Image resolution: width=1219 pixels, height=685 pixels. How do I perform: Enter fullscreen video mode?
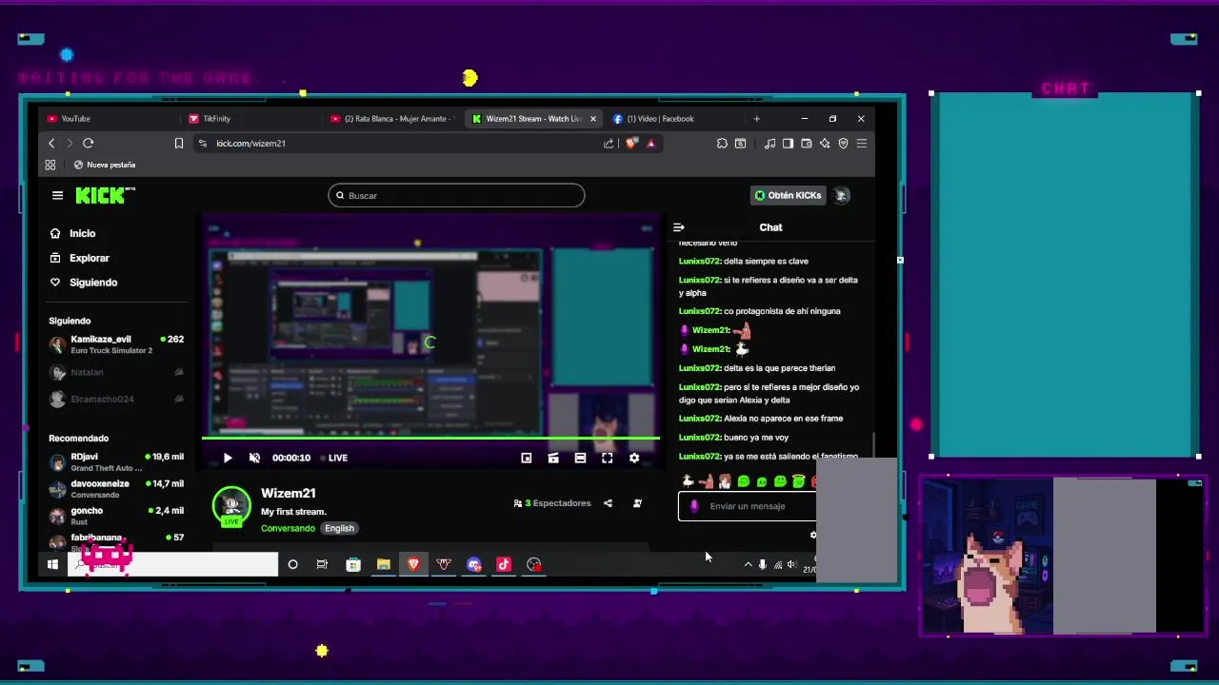pos(607,458)
